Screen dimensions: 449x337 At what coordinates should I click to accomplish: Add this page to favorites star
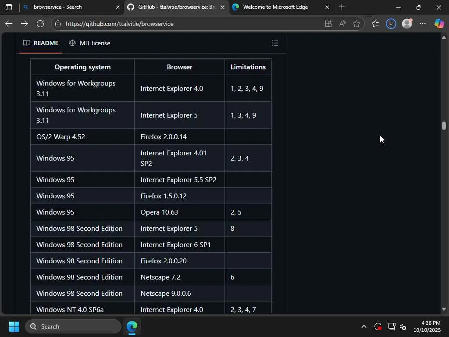356,24
